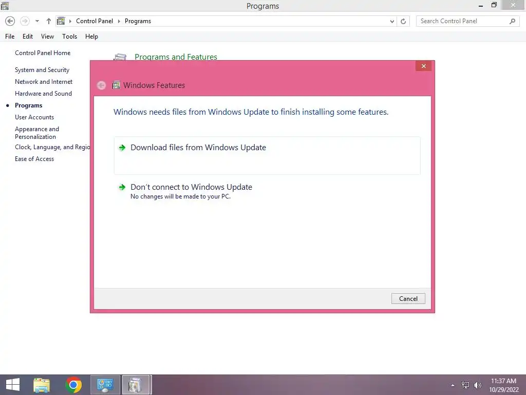Click the Windows Features dialog back arrow
This screenshot has height=395, width=526.
[101, 85]
